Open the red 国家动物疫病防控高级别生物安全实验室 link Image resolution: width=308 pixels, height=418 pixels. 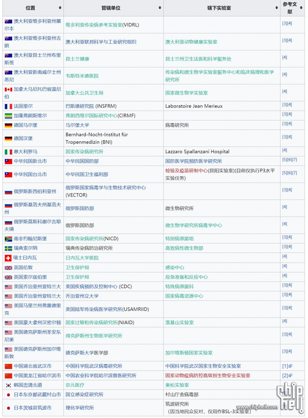click(x=208, y=376)
